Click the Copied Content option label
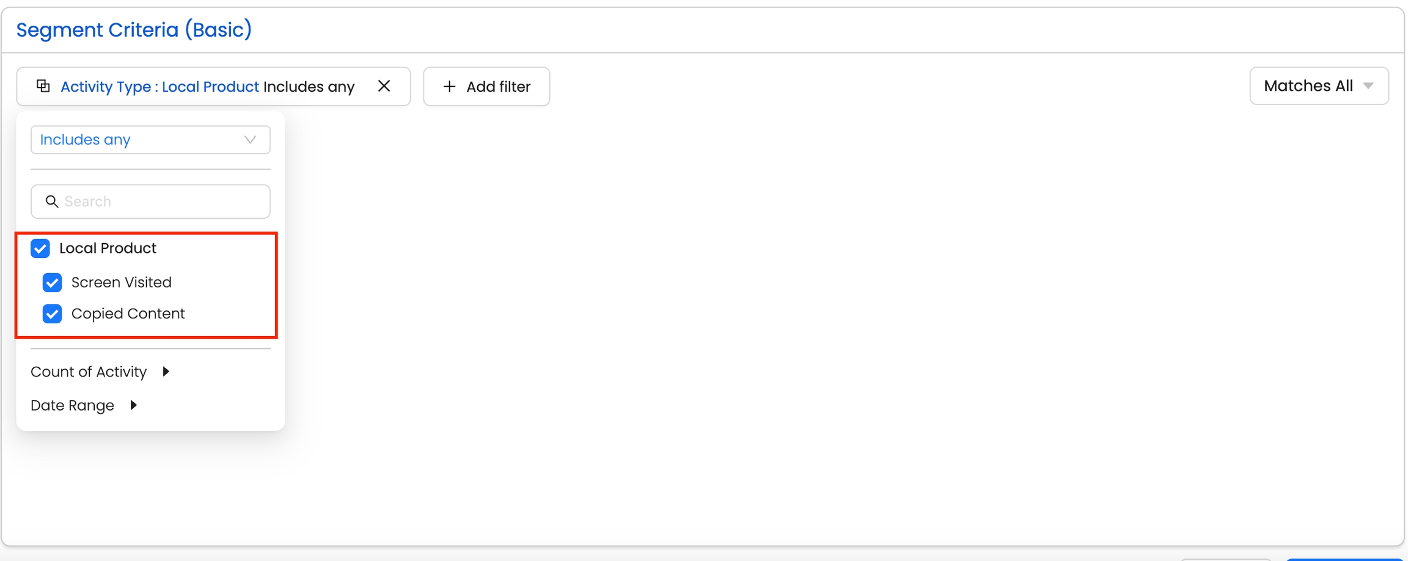Viewport: 1408px width, 561px height. 128,313
